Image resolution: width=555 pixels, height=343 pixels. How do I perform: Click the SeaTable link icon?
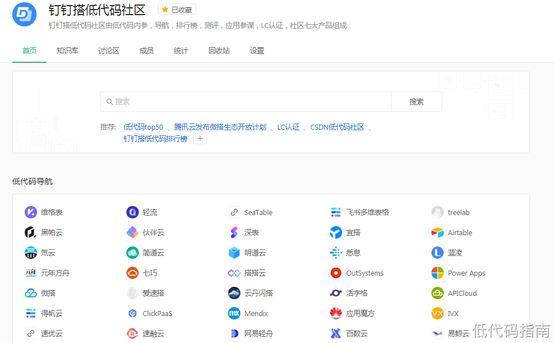click(x=234, y=212)
